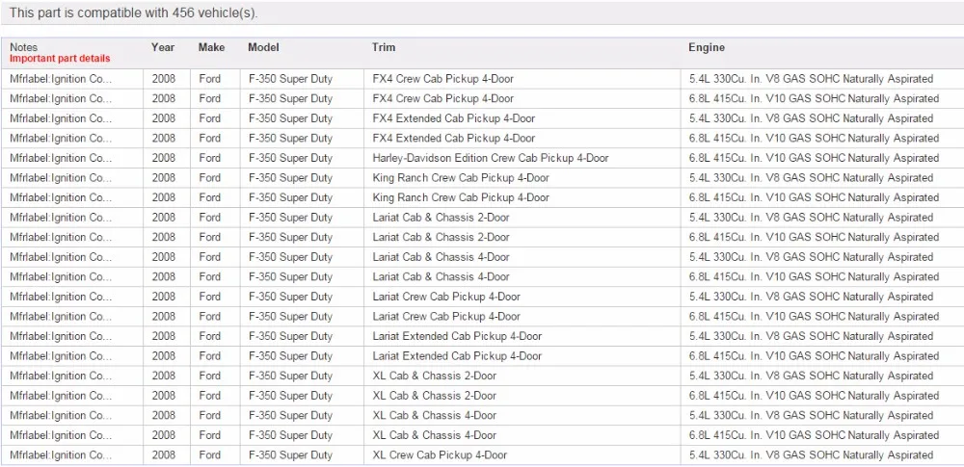964x467 pixels.
Task: Select Lariat Cab & Chassis 2-Door 5.4L trim cell
Action: (522, 217)
